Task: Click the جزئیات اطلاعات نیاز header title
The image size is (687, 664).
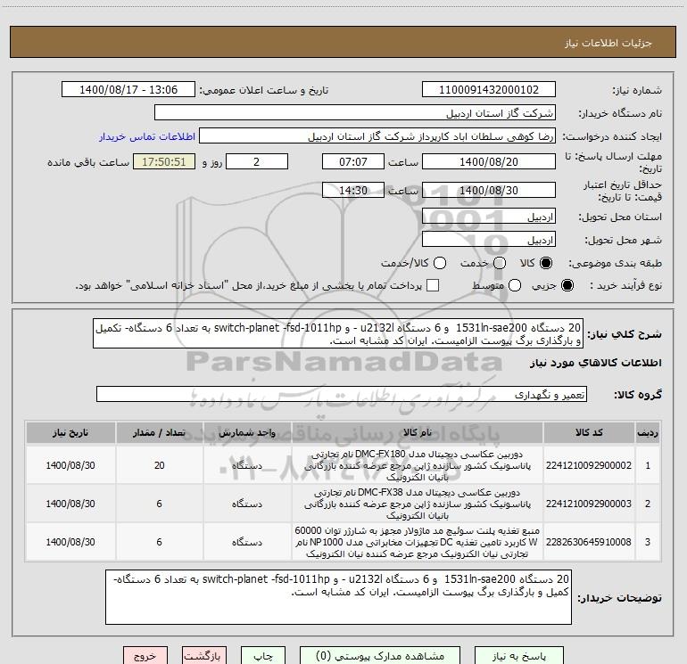Action: coord(608,43)
